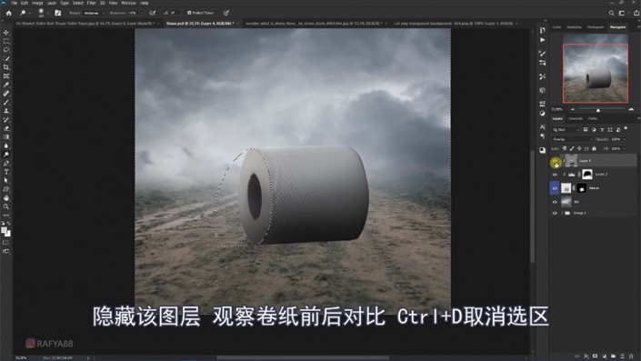Select the Gradient tool
The width and height of the screenshot is (641, 361).
pos(6,137)
